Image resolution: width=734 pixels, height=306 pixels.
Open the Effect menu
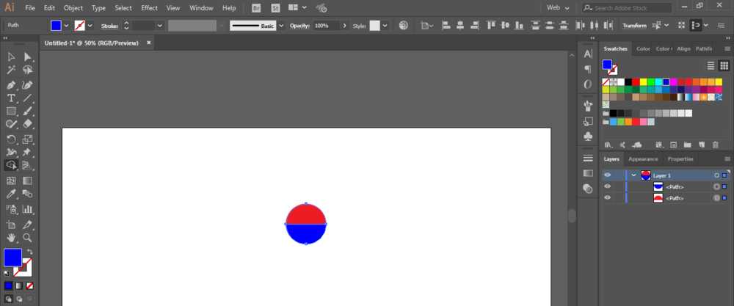[x=149, y=8]
